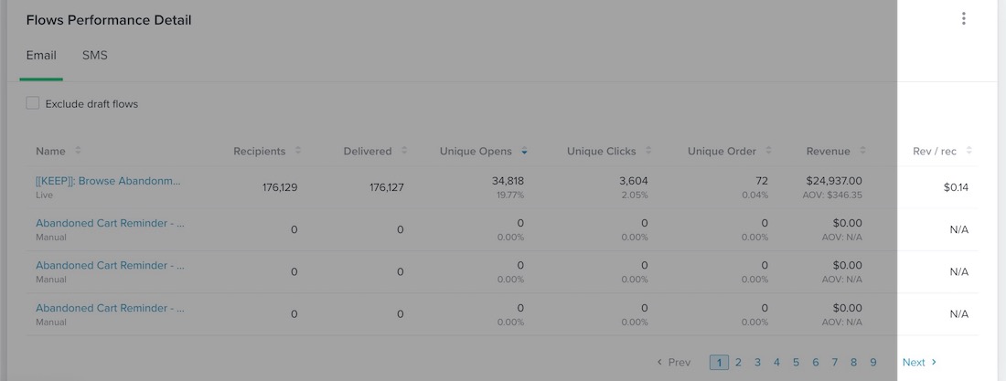Image resolution: width=1006 pixels, height=381 pixels.
Task: Go to Next page
Action: [919, 363]
